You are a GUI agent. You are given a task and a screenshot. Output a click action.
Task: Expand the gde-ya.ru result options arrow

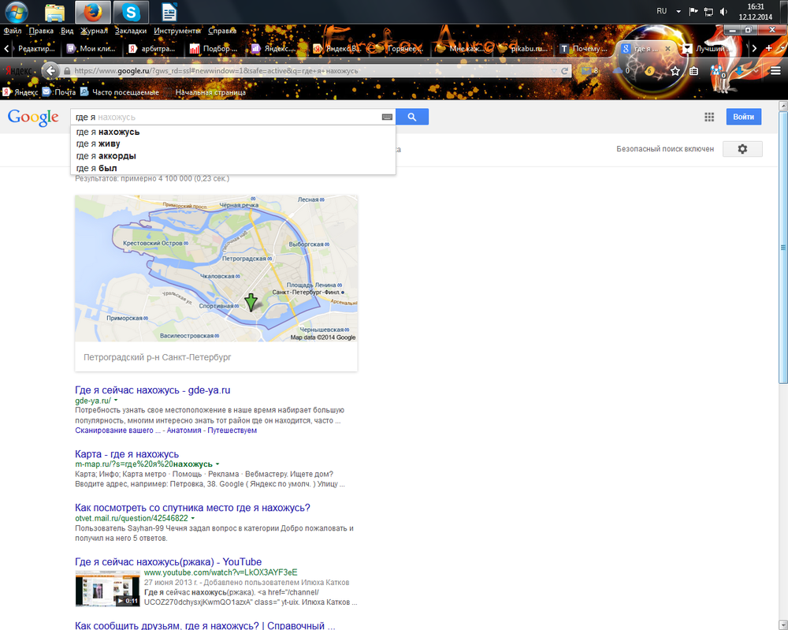116,401
